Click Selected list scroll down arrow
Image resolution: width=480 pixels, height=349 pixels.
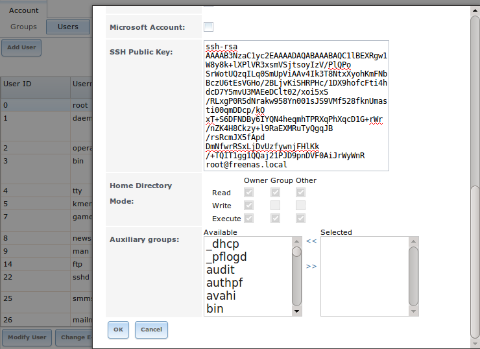point(414,311)
